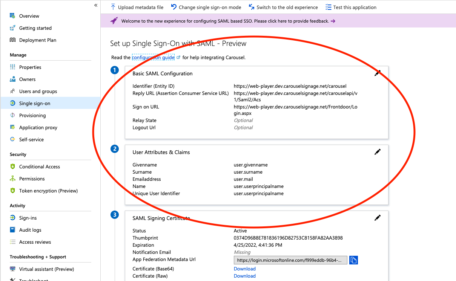This screenshot has width=456, height=281.
Task: Click the Audit logs icon
Action: (12, 230)
